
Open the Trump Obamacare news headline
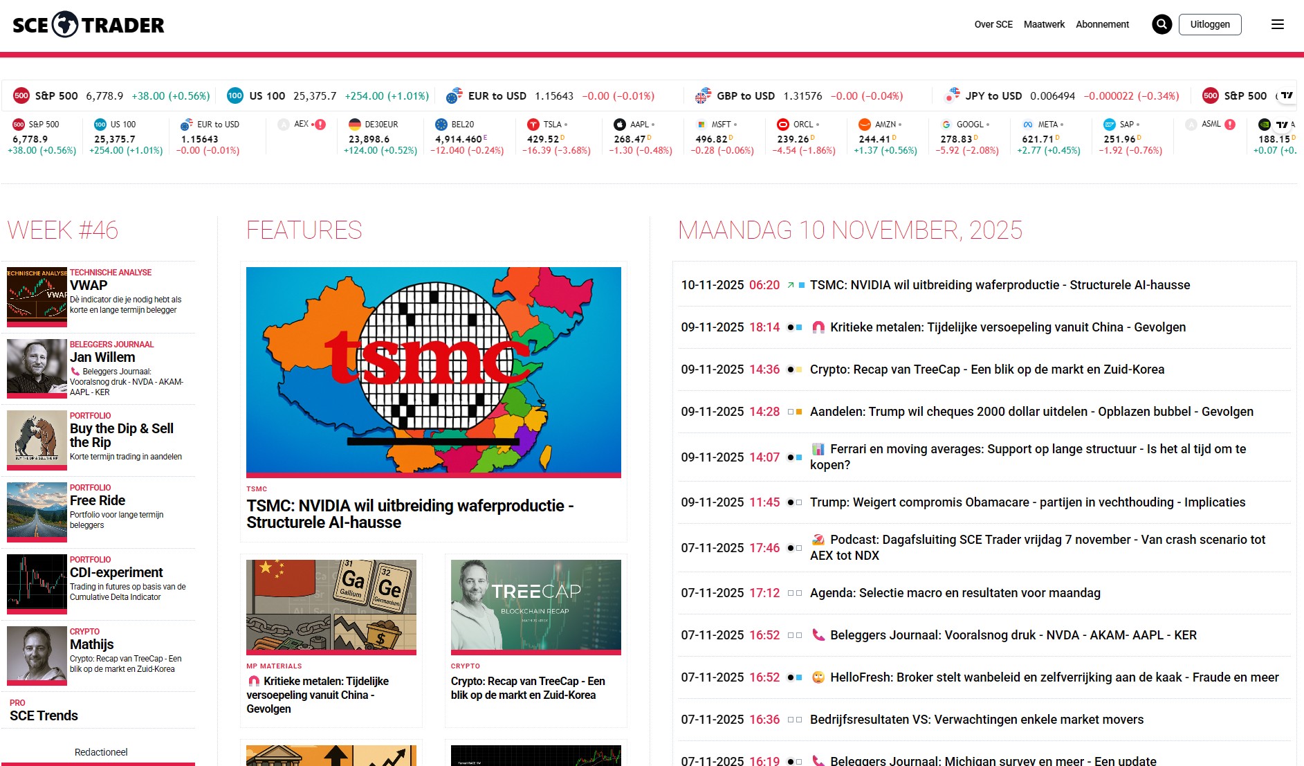(1027, 502)
